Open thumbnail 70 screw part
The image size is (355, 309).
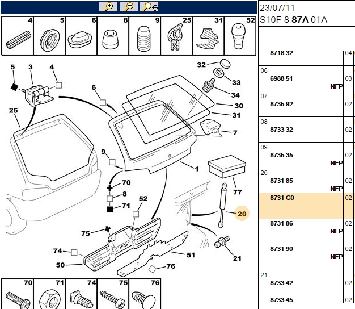18,294
